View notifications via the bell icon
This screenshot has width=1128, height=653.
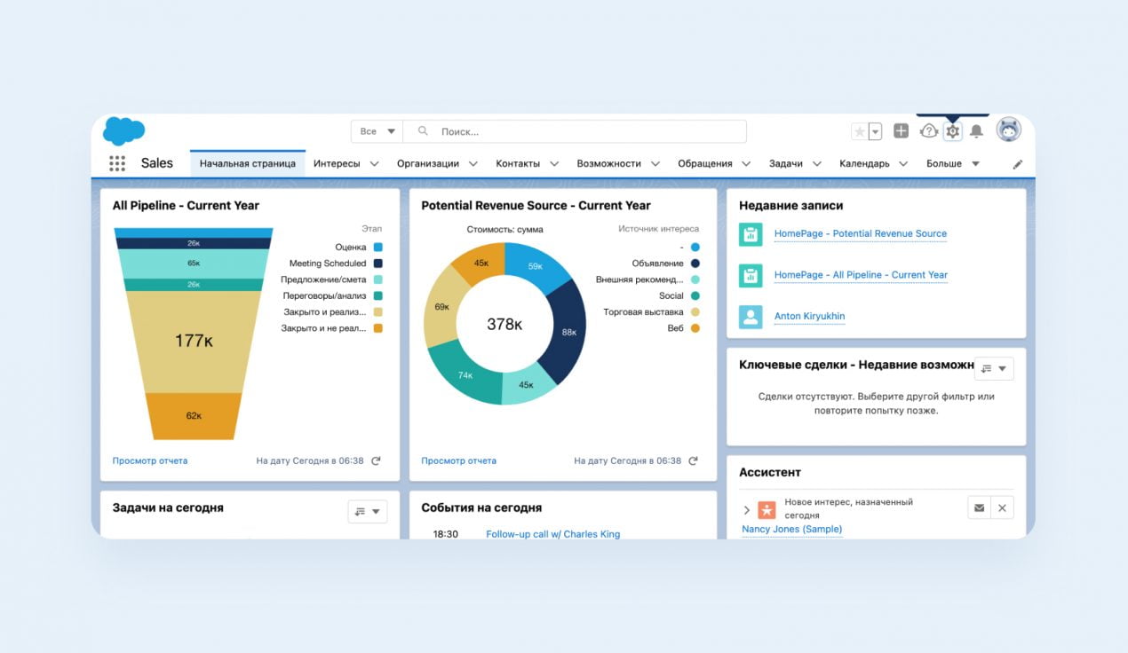click(x=977, y=130)
